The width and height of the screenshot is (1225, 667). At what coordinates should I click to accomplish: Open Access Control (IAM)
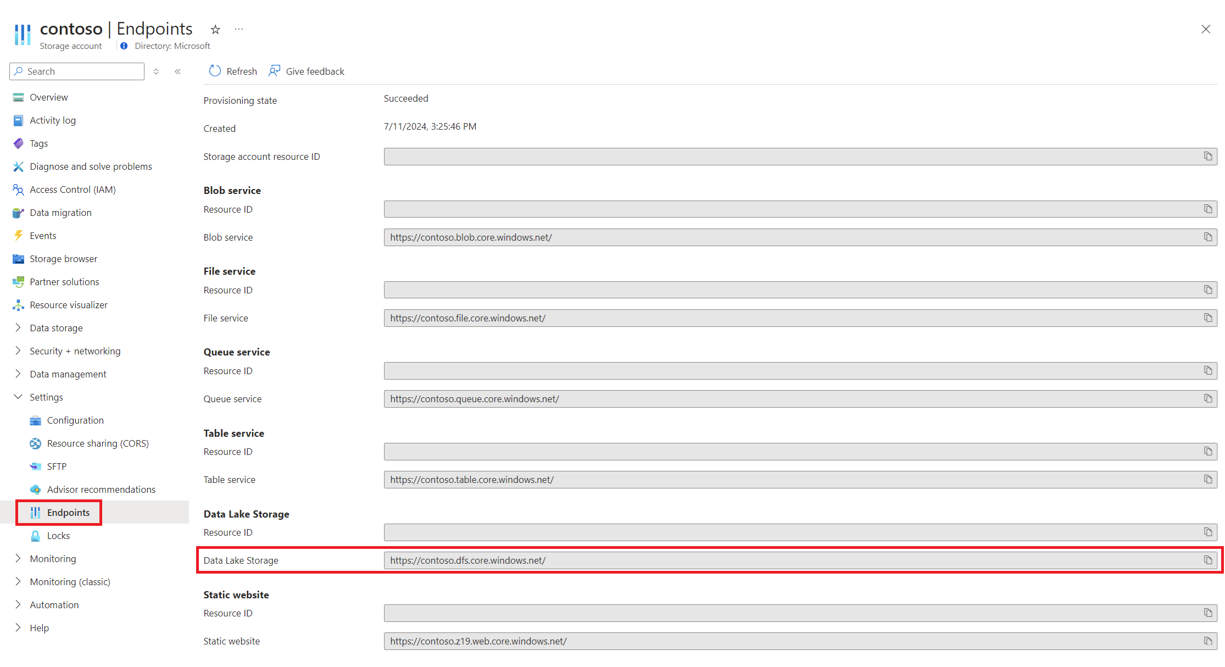click(73, 190)
